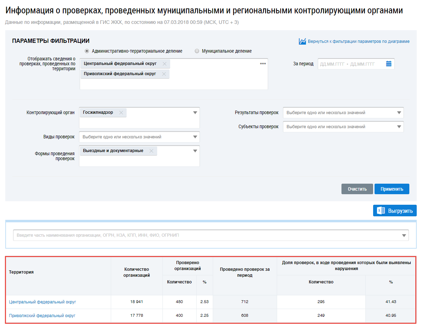Click the Excel icon on Выгрузить button
422x328 pixels.
(381, 211)
